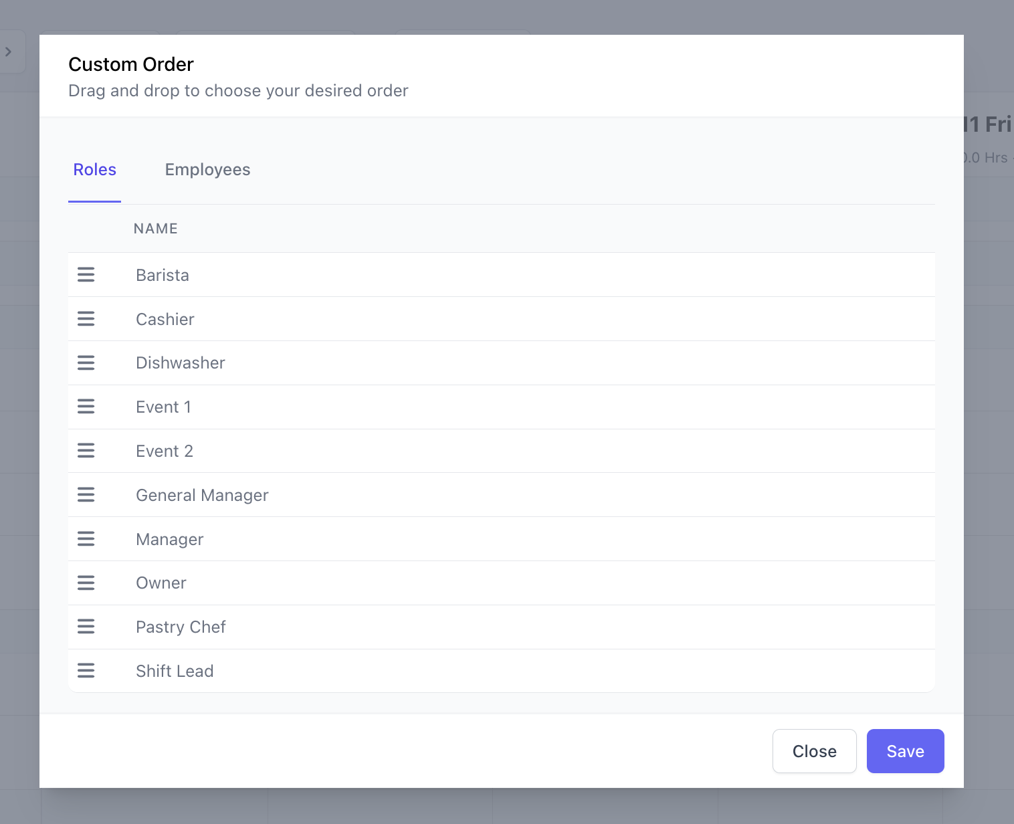Click the Shift Lead drag handle

pos(86,671)
